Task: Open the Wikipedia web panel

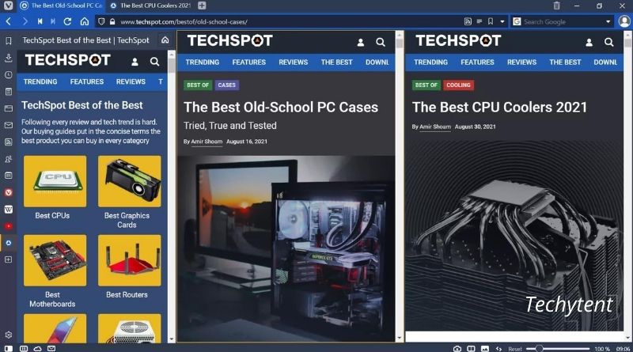Action: [8, 209]
